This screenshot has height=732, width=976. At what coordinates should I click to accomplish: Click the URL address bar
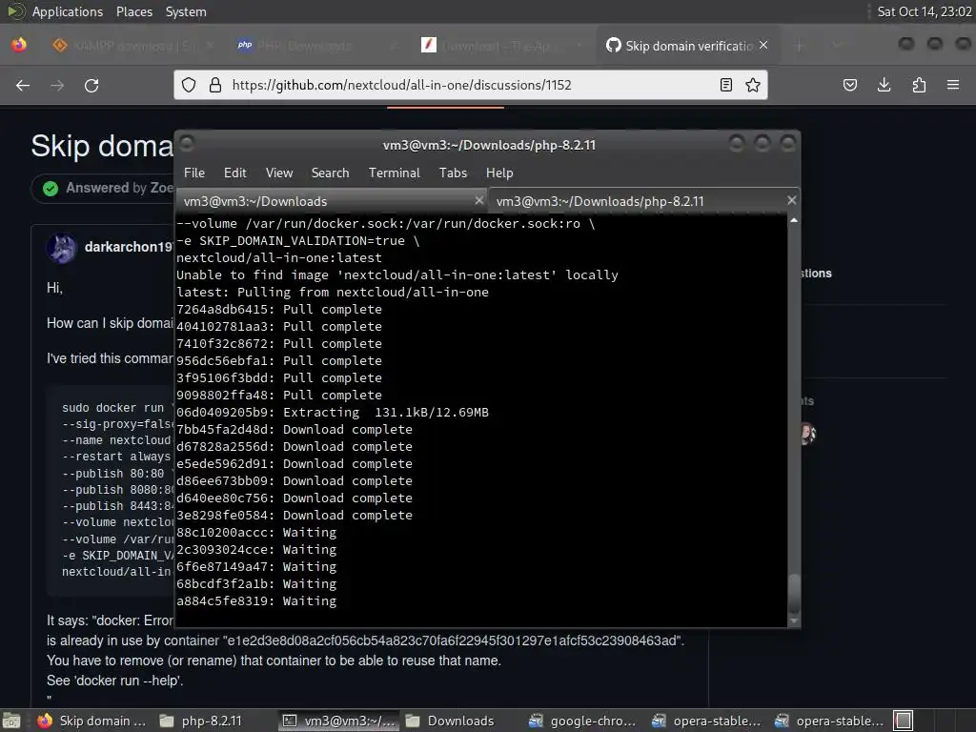[470, 85]
